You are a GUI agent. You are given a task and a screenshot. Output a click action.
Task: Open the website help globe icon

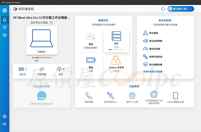pos(154,94)
